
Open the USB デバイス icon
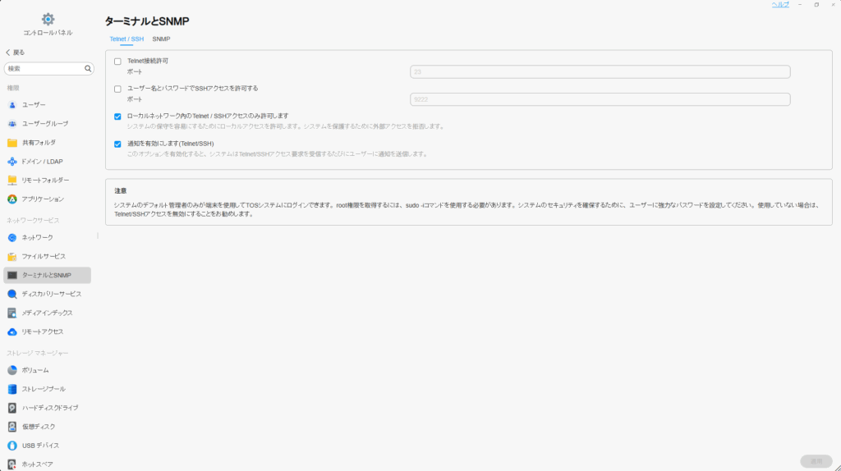tap(12, 446)
